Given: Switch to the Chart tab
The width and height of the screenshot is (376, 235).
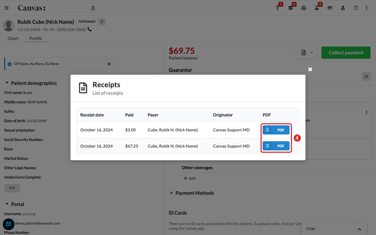Looking at the screenshot, I should (13, 38).
